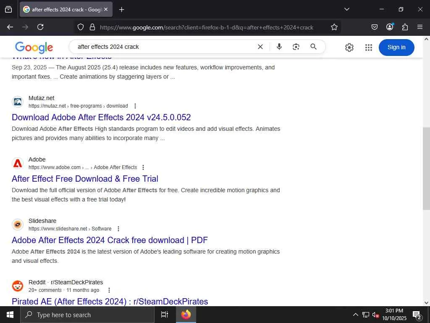Open Adobe After Effects 2024 Crack PDF link
The width and height of the screenshot is (430, 323).
pyautogui.click(x=110, y=240)
